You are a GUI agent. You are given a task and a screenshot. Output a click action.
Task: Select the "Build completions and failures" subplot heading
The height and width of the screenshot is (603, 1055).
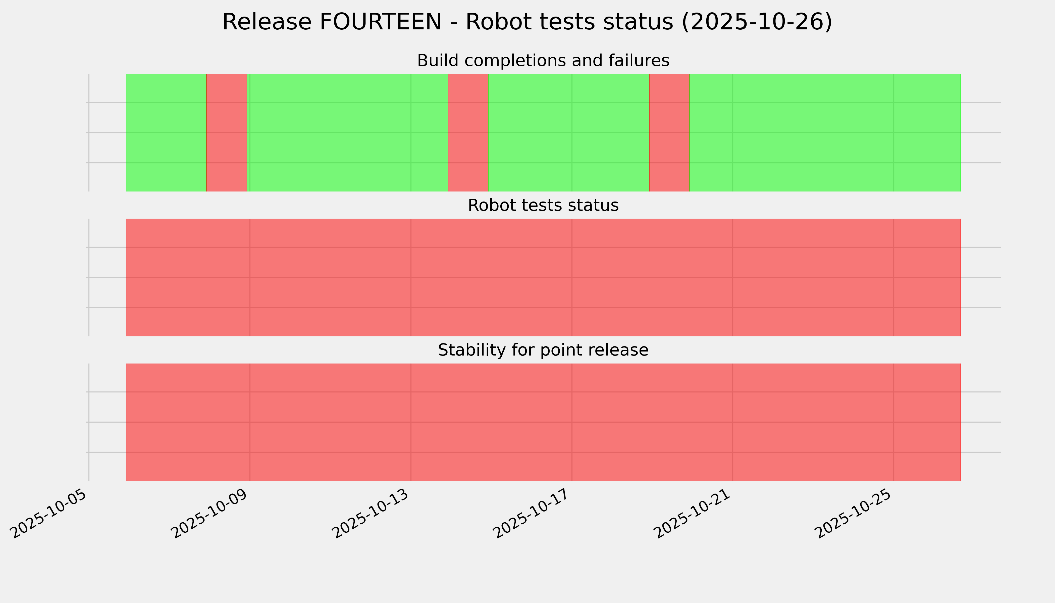[x=543, y=61]
